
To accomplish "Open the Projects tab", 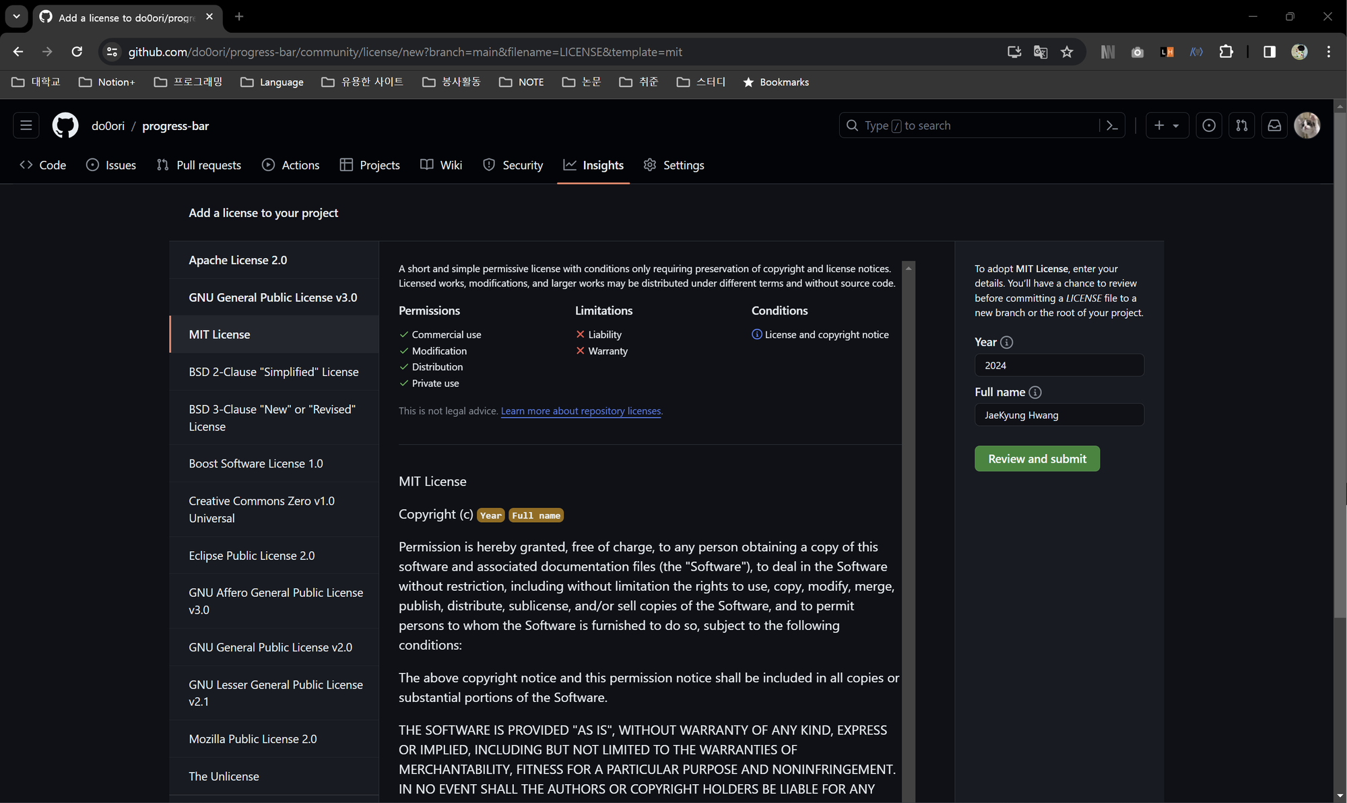I will click(x=370, y=165).
